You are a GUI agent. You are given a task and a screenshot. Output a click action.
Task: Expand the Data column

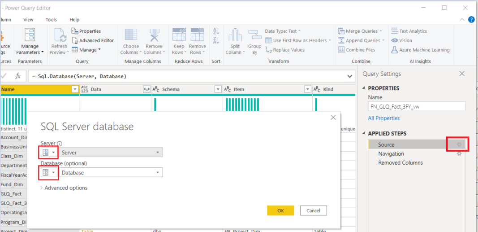click(x=146, y=89)
